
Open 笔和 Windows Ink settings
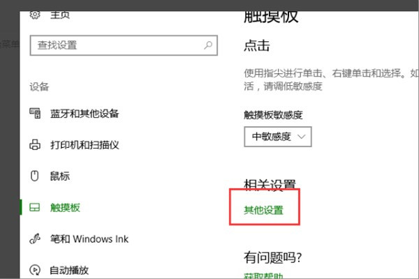tap(89, 239)
